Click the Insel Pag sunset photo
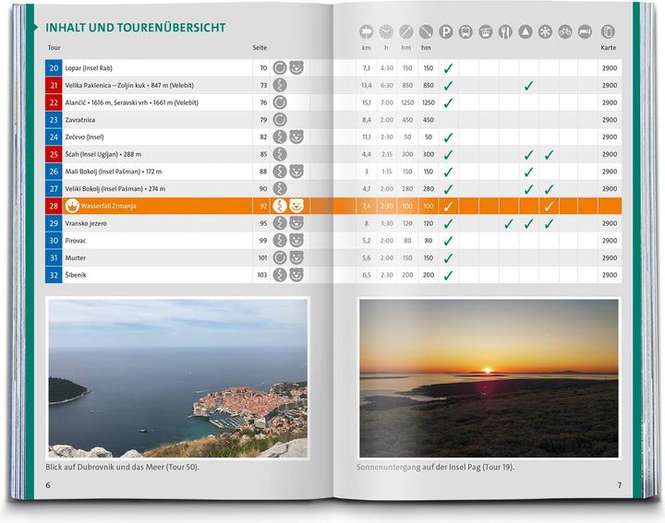The width and height of the screenshot is (665, 523). point(489,378)
